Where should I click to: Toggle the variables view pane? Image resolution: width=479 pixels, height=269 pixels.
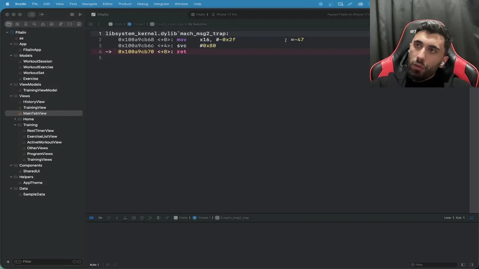(463, 265)
